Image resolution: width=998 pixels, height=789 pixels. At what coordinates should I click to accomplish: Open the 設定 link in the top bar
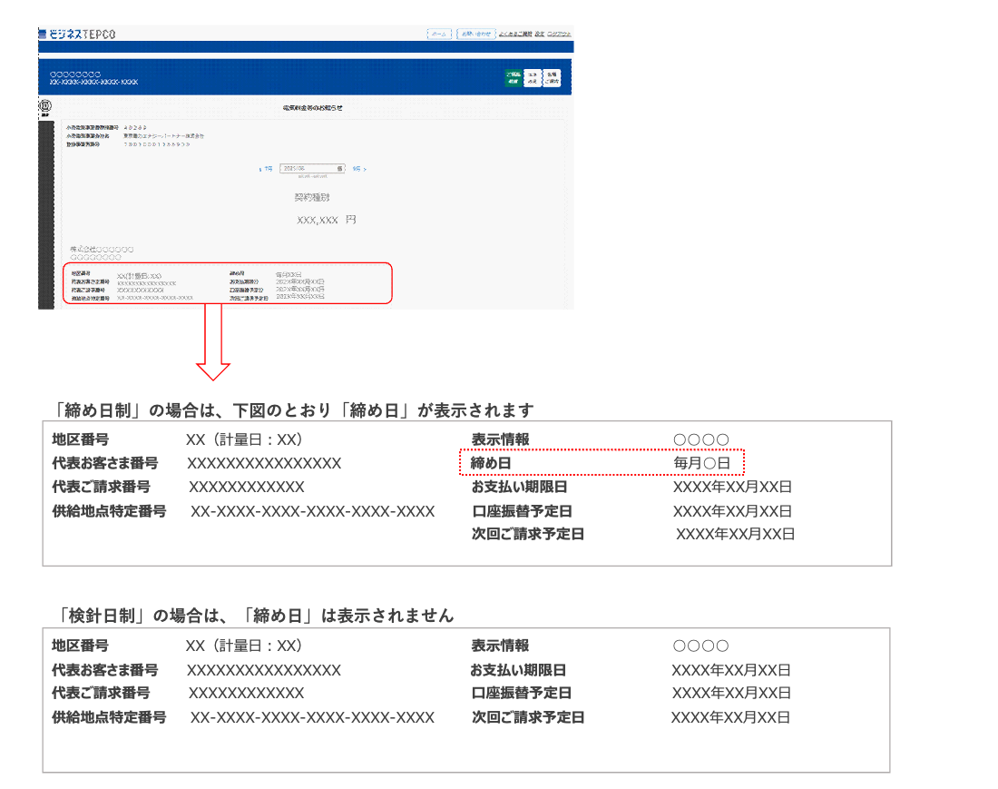(540, 34)
